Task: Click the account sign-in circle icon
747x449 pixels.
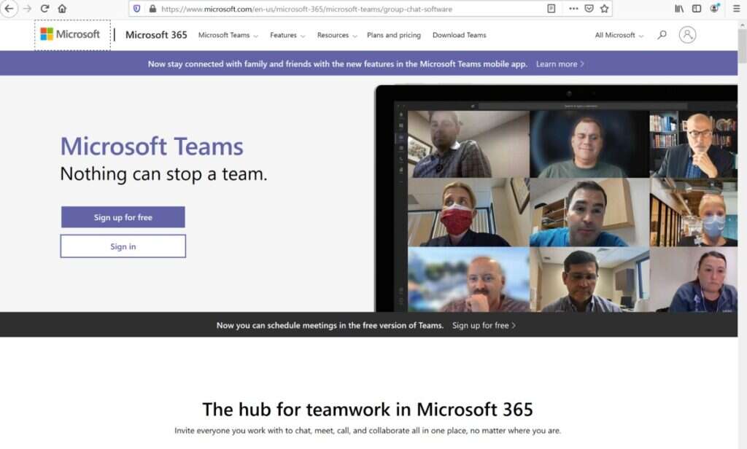Action: point(686,34)
